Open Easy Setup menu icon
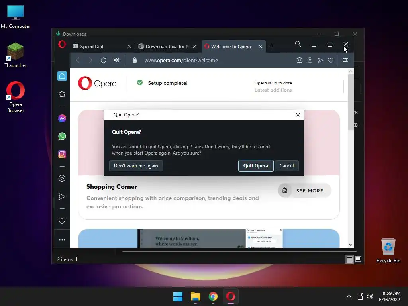 pos(345,60)
